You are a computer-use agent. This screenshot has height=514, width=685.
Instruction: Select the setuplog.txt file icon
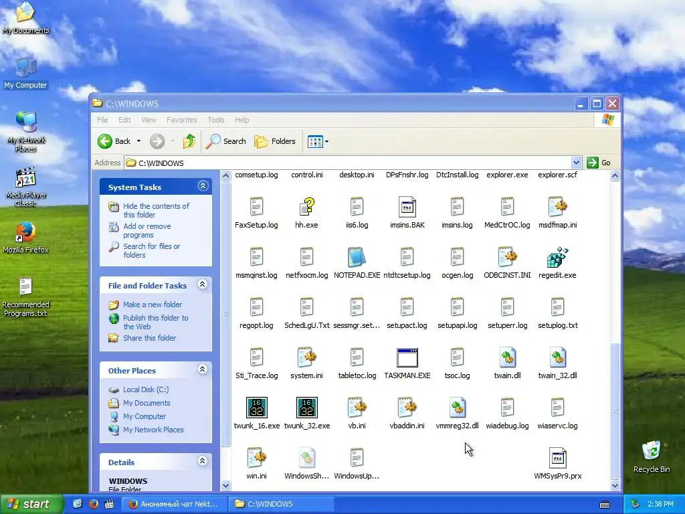pyautogui.click(x=557, y=307)
